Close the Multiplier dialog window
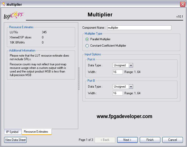The image size is (187, 147). click(x=182, y=4)
